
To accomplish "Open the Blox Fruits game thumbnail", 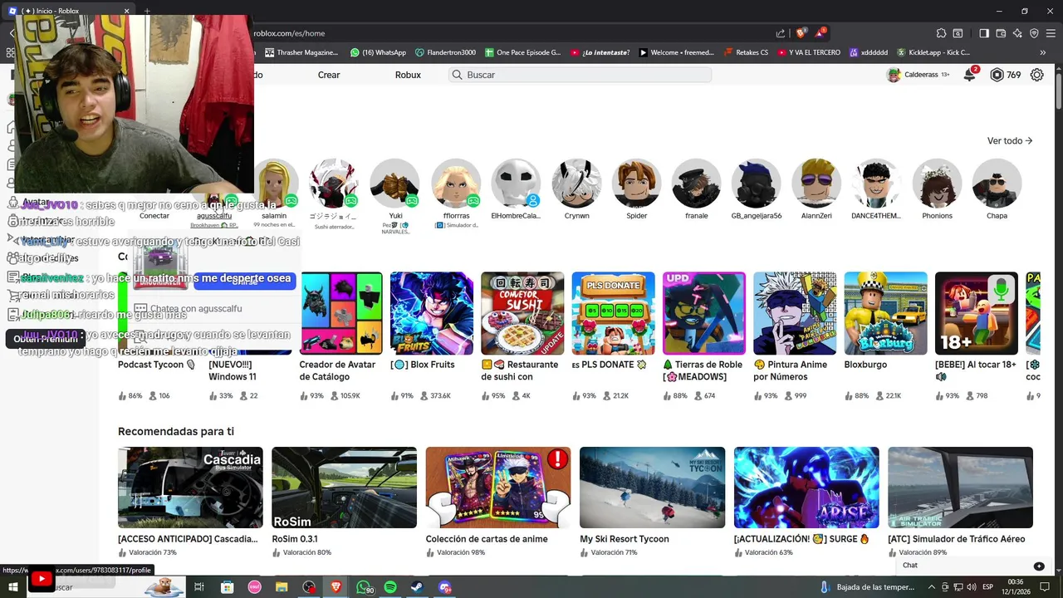I will (x=432, y=314).
